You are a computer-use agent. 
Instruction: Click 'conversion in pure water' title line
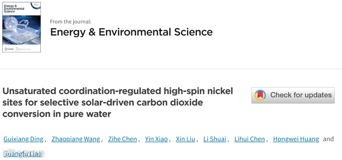[x=57, y=114]
